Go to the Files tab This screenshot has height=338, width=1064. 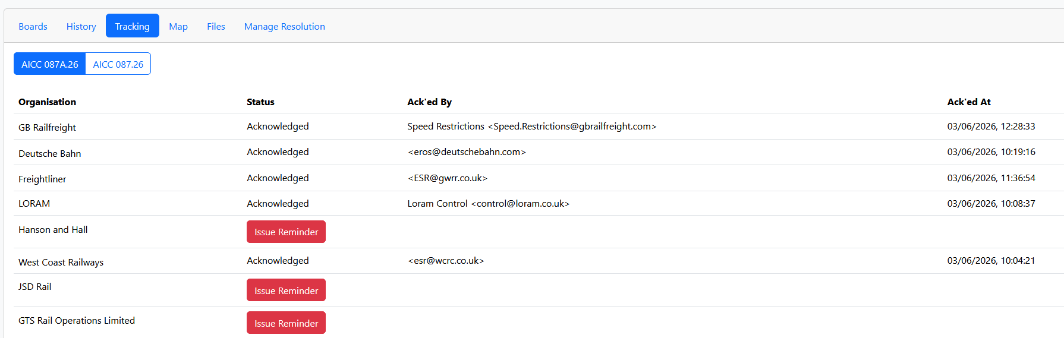(x=216, y=26)
